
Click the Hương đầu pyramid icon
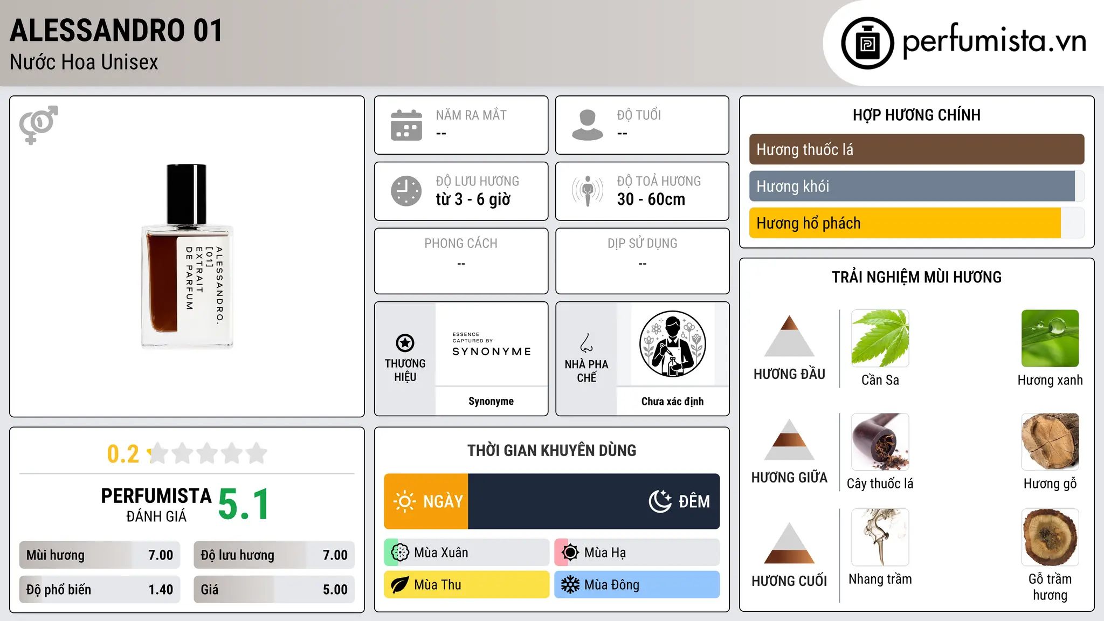(789, 336)
